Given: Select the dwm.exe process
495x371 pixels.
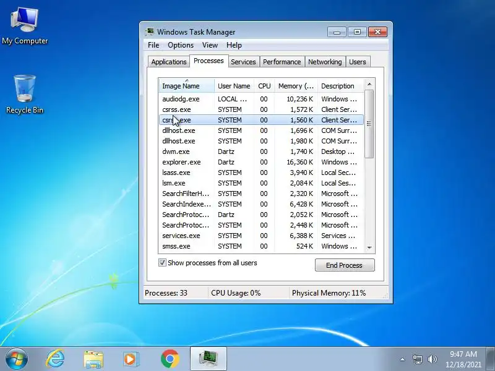Looking at the screenshot, I should click(261, 151).
